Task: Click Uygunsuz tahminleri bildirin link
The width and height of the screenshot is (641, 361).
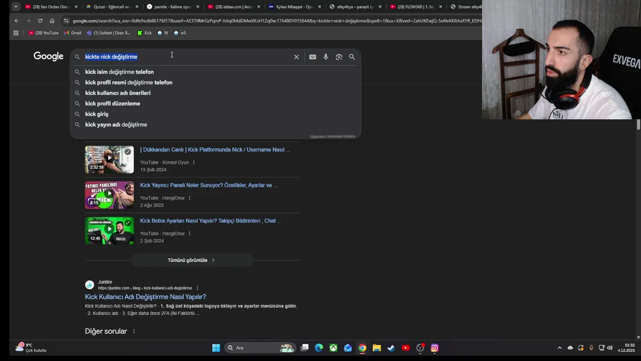Action: pyautogui.click(x=333, y=136)
